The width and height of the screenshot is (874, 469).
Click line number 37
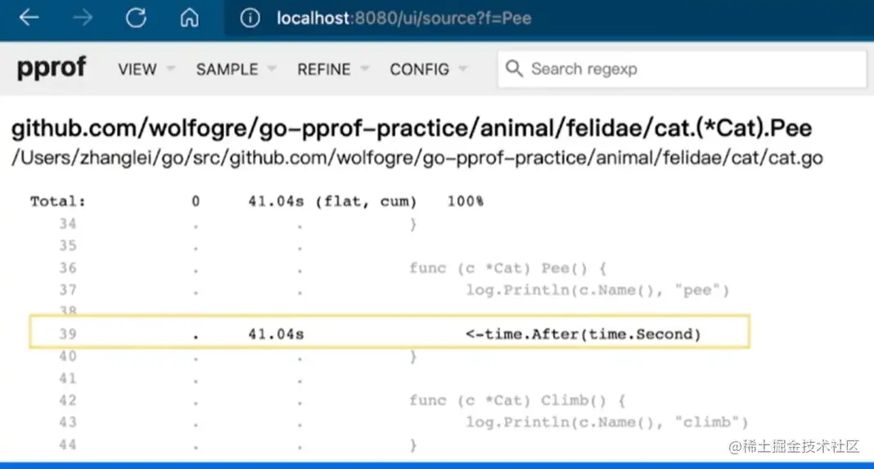(x=67, y=290)
